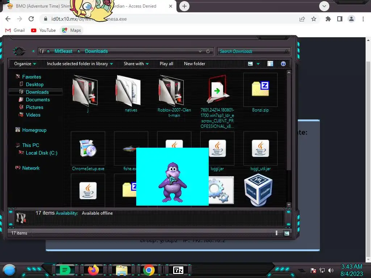The height and width of the screenshot is (278, 371).
Task: Open address bar history dropdown
Action: pyautogui.click(x=200, y=51)
